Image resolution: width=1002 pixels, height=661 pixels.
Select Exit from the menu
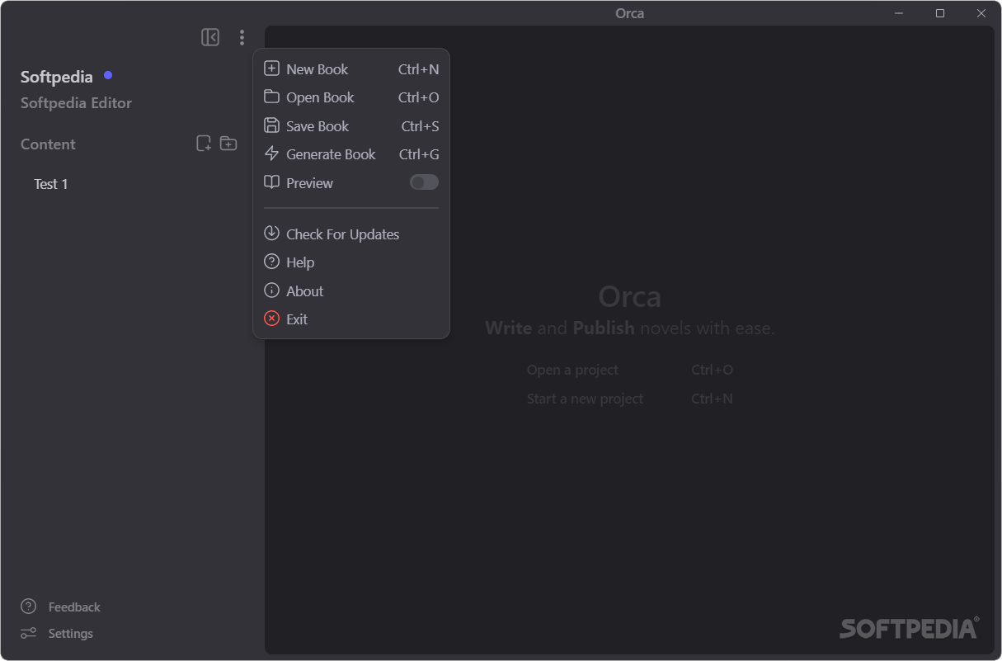(x=351, y=319)
